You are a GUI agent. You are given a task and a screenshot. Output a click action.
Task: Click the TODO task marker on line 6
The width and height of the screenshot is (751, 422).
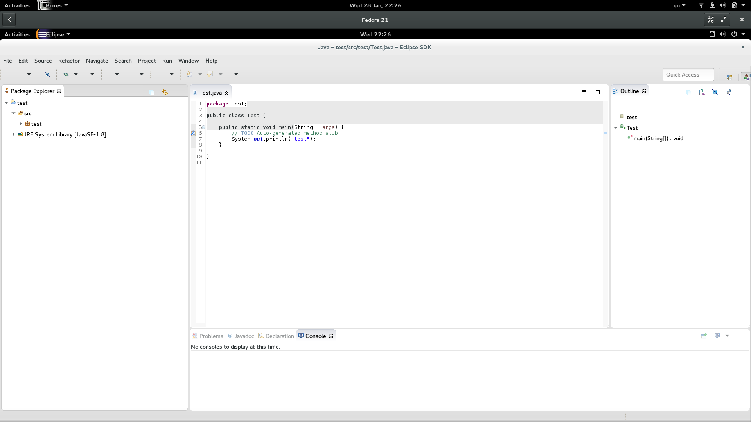click(193, 133)
